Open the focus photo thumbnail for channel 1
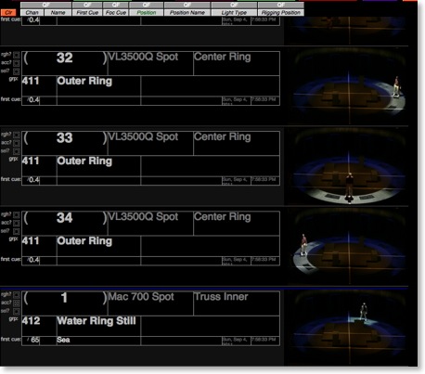Image resolution: width=425 pixels, height=374 pixels. click(x=350, y=327)
